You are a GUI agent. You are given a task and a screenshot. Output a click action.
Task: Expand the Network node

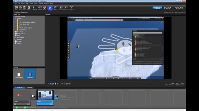point(14,39)
